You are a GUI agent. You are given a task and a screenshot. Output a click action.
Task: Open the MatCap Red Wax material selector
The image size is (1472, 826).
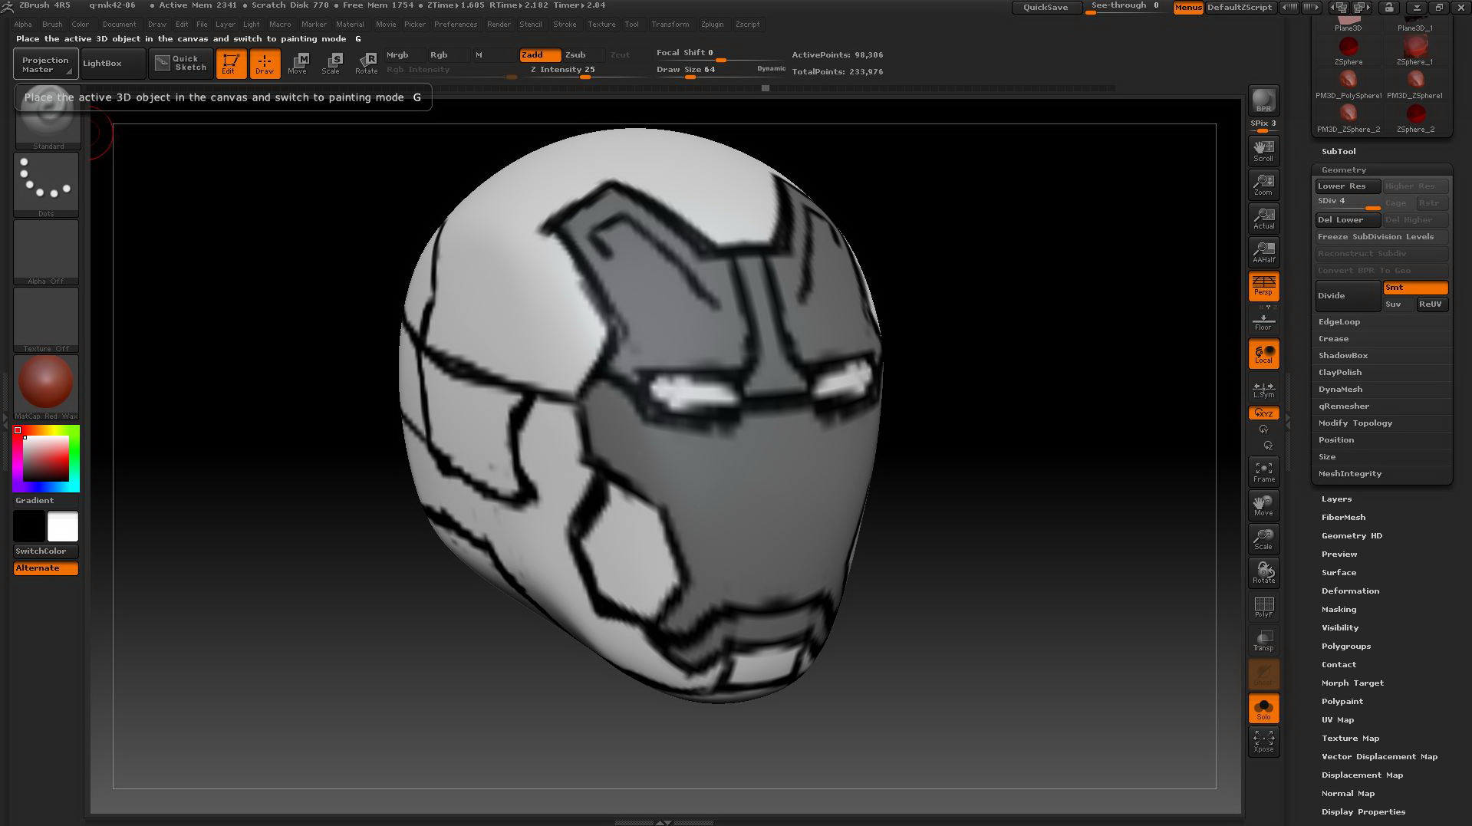[x=46, y=387]
